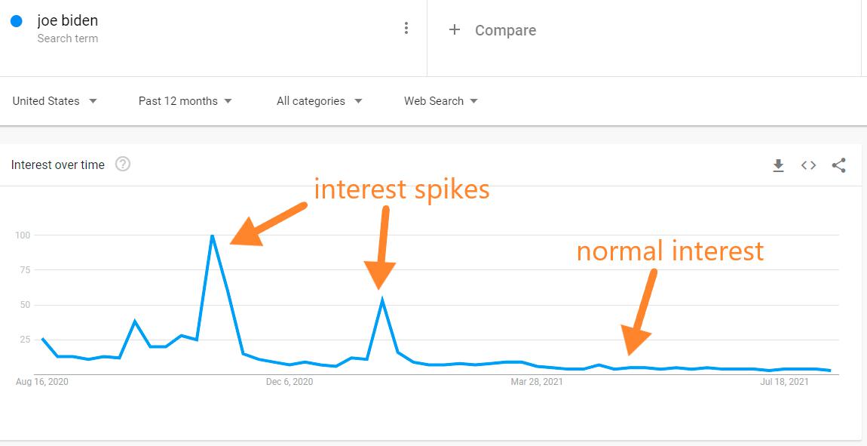Click the orange "normal interest" annotation text
Viewport: 867px width, 446px height.
pyautogui.click(x=670, y=251)
